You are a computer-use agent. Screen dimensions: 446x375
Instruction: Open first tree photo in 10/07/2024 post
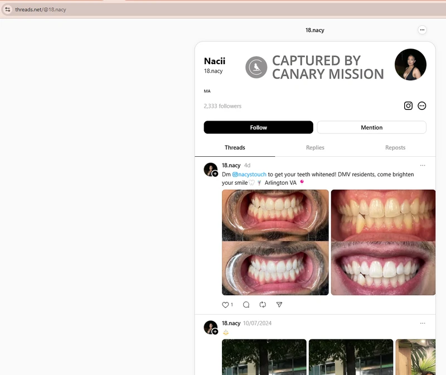pos(264,357)
